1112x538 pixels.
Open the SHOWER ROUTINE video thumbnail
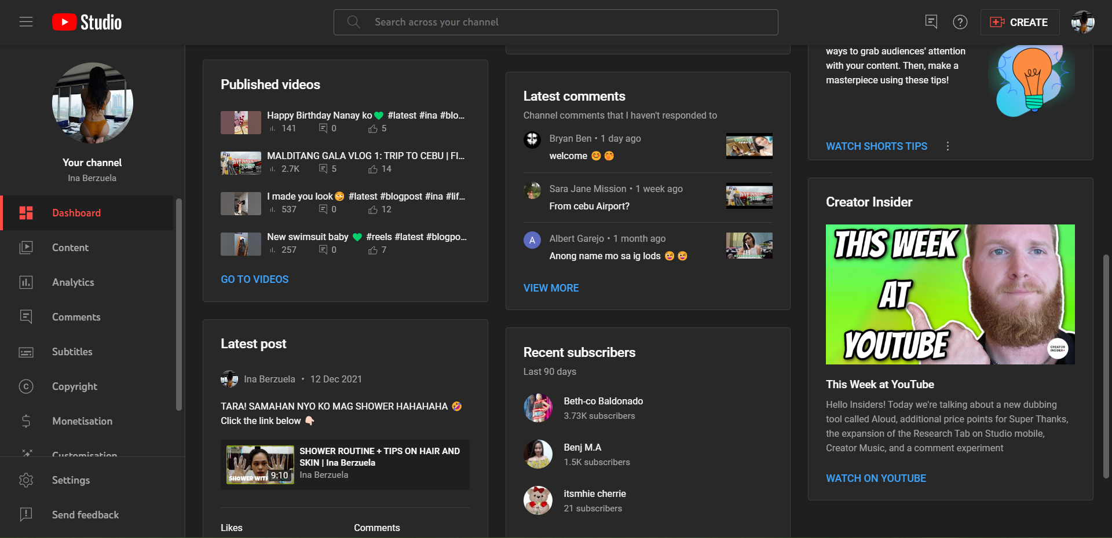click(260, 465)
